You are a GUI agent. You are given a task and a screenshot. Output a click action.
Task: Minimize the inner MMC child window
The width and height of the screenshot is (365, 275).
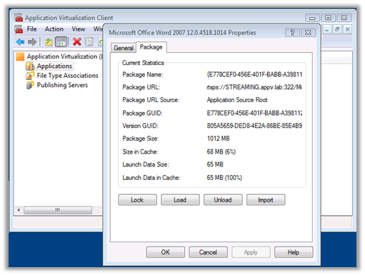[x=327, y=29]
